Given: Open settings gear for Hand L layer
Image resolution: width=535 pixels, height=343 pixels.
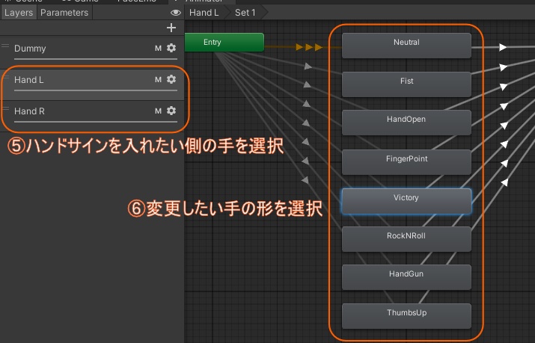Looking at the screenshot, I should 171,79.
